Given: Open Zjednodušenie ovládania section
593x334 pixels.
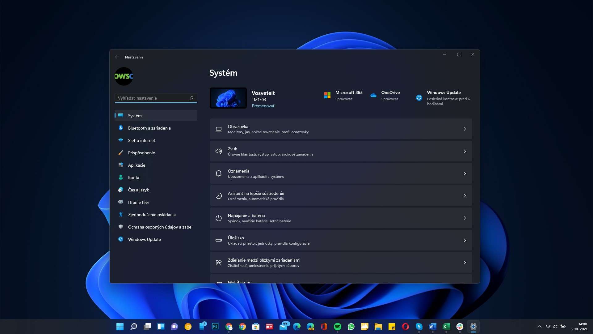Looking at the screenshot, I should pos(156,215).
